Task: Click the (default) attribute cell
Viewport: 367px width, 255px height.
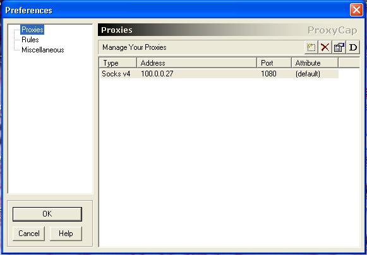Action: click(x=308, y=74)
